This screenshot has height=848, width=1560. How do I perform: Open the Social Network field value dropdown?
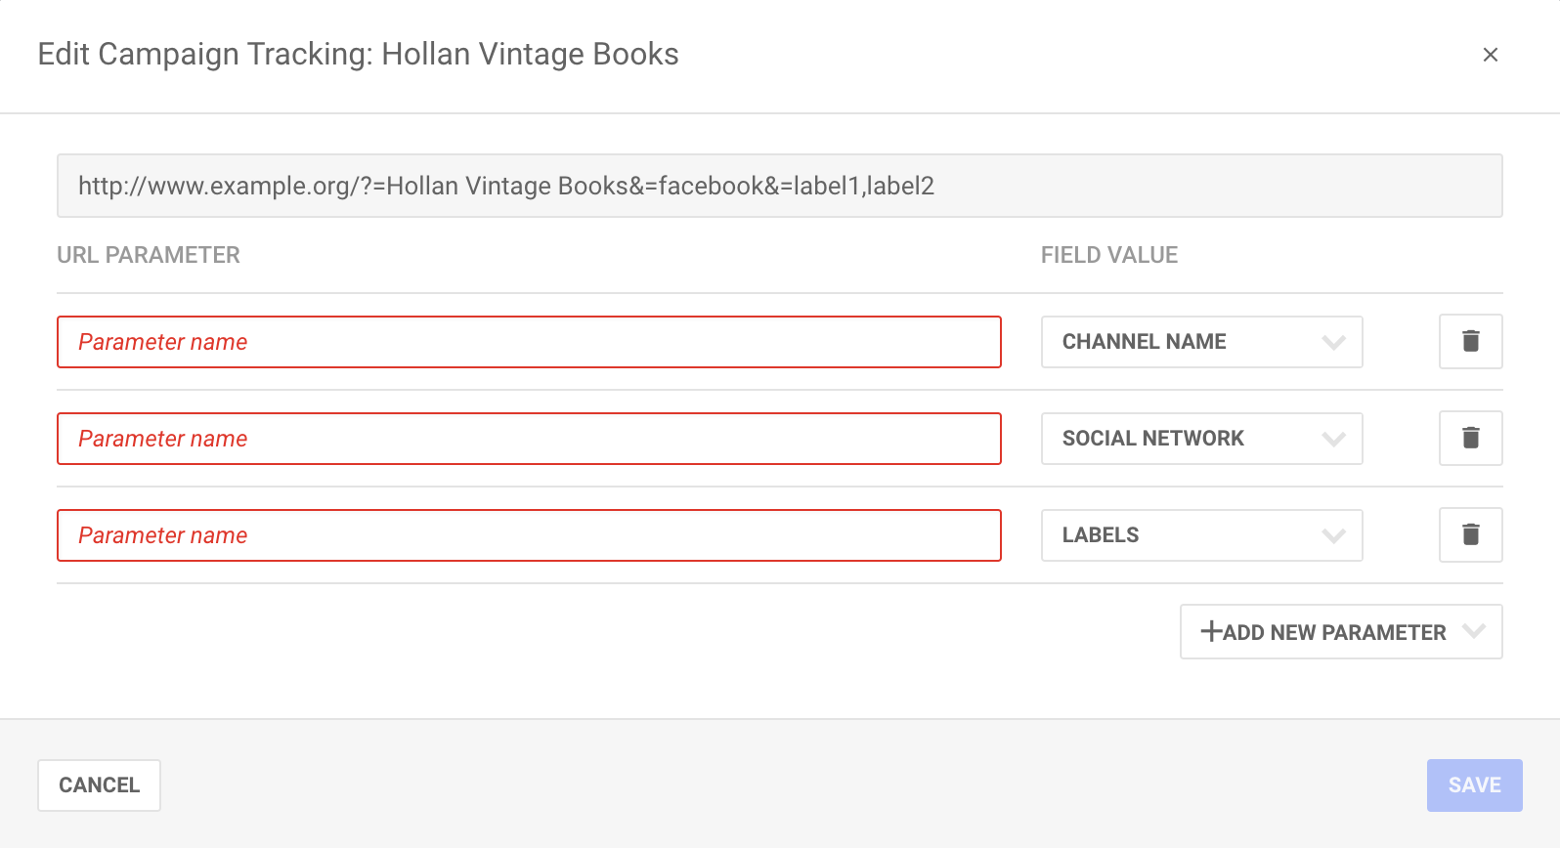point(1201,439)
